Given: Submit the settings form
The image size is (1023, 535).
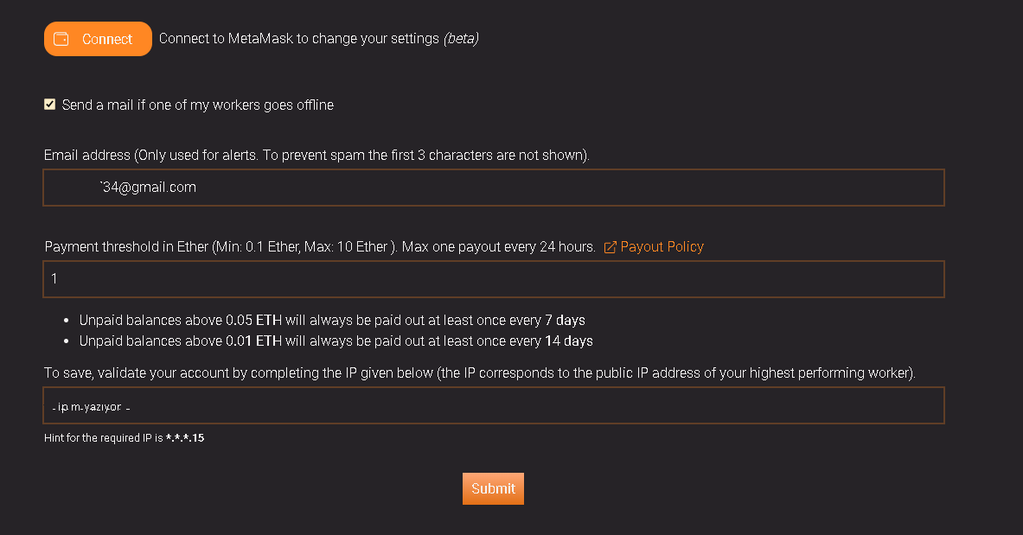Looking at the screenshot, I should pos(493,488).
